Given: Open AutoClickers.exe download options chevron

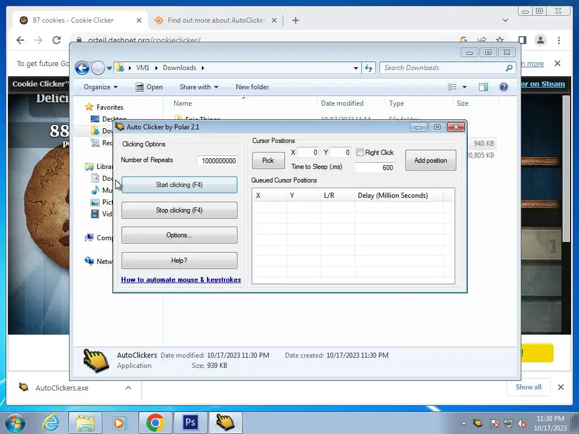Looking at the screenshot, I should coord(128,388).
